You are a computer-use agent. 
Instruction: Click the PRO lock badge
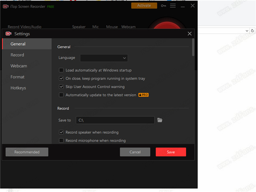tap(143, 95)
